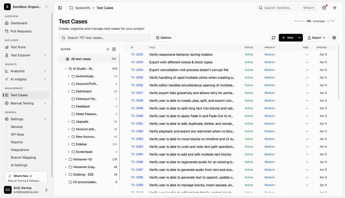This screenshot has width=345, height=198.
Task: Click 'Export with different voices & block types' title
Action: point(181,62)
